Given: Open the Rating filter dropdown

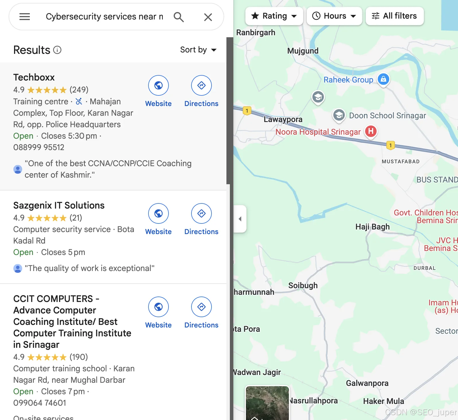Looking at the screenshot, I should (x=274, y=16).
